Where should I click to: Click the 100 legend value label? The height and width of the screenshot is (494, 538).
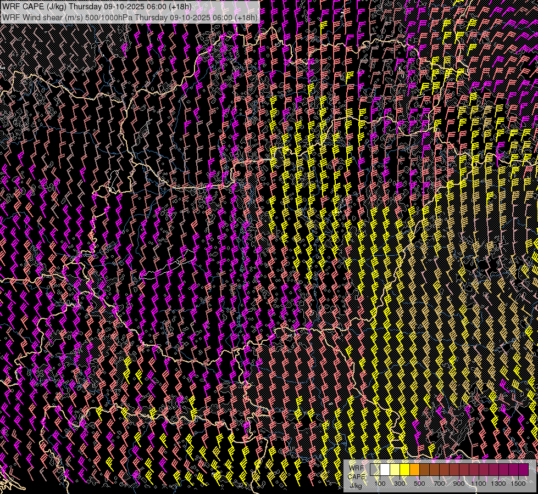click(x=380, y=483)
